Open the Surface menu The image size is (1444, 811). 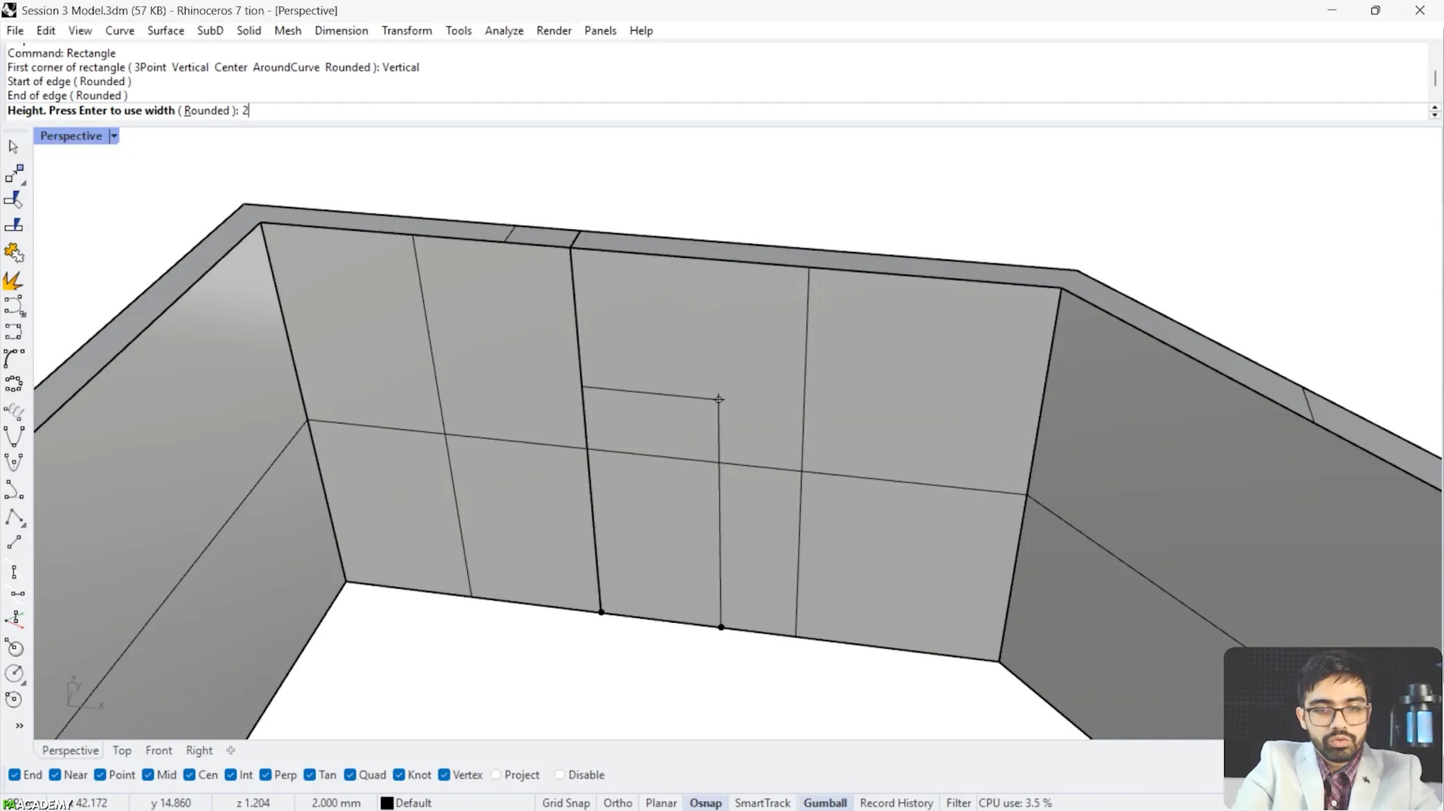[165, 30]
